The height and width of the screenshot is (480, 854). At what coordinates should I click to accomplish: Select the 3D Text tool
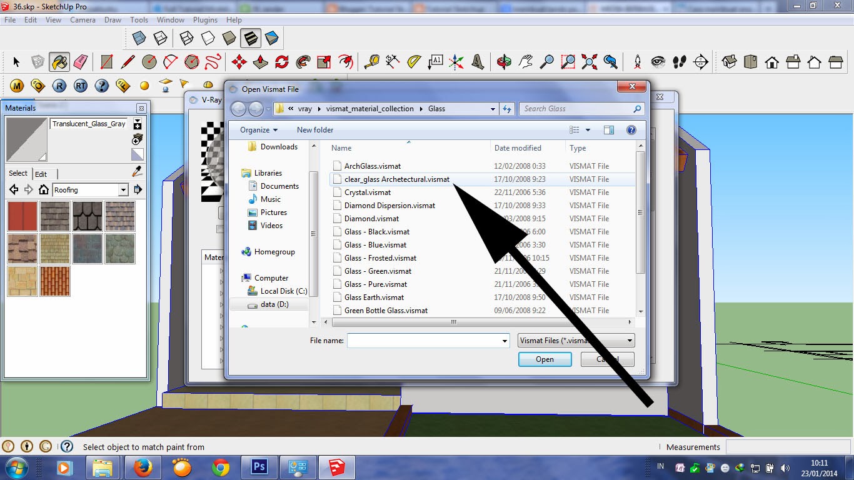[x=478, y=62]
